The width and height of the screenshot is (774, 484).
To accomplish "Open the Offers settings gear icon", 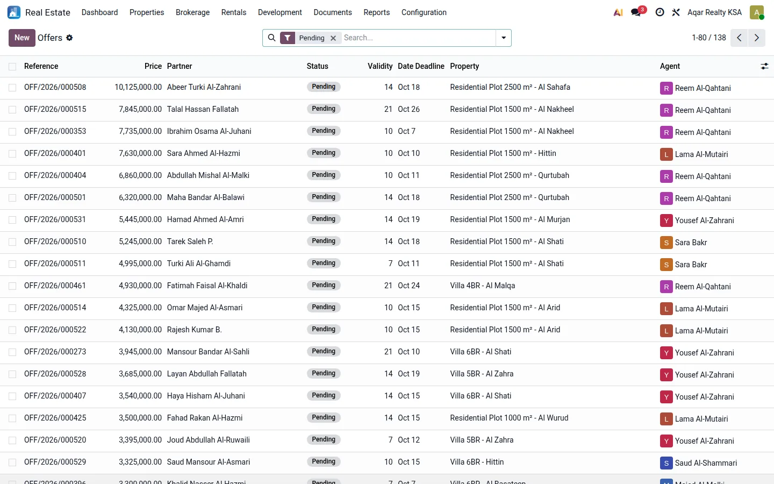I will point(69,38).
